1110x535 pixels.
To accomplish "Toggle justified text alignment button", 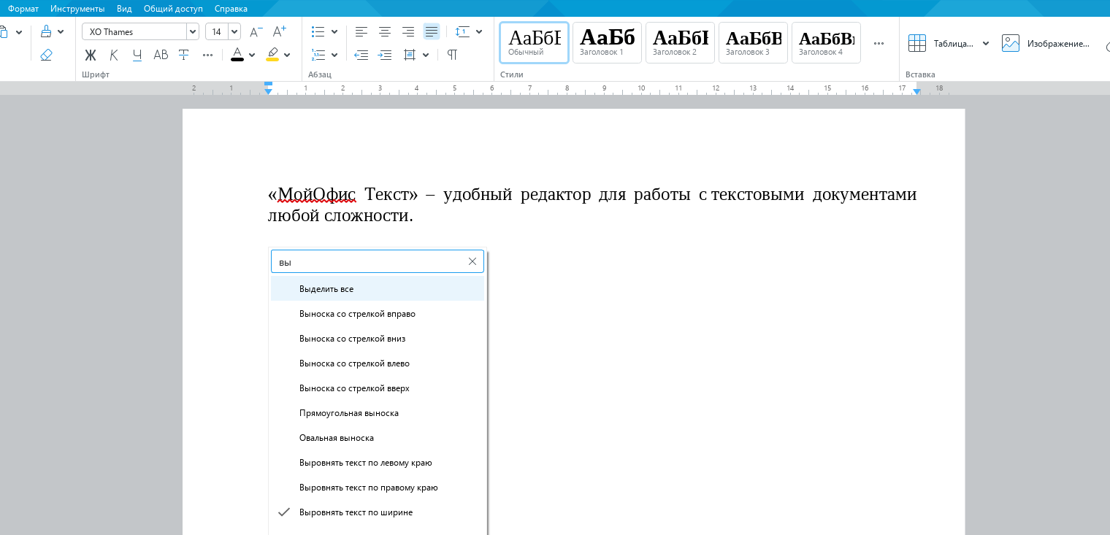I will [432, 31].
